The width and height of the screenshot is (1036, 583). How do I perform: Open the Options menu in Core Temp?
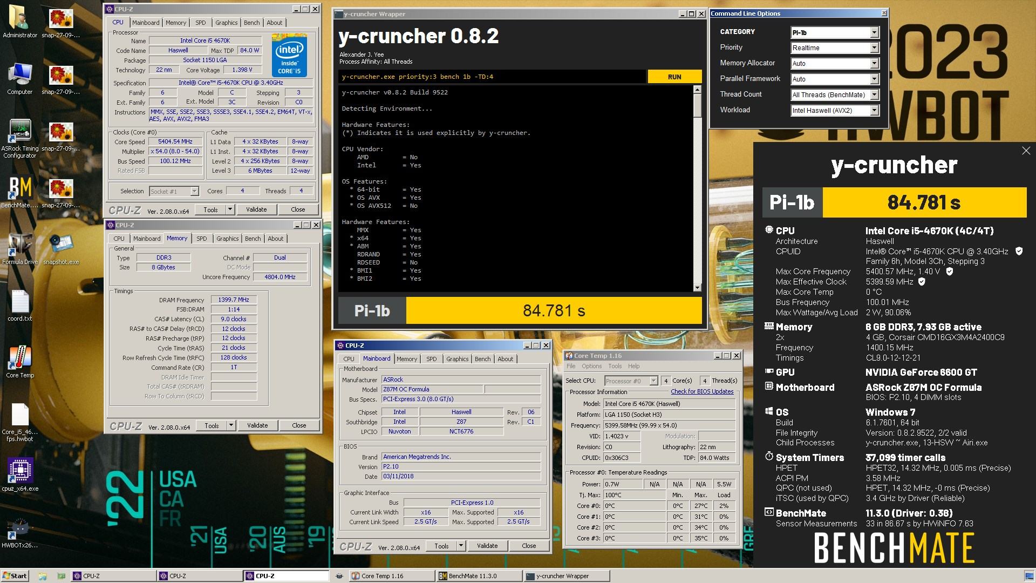pos(591,366)
